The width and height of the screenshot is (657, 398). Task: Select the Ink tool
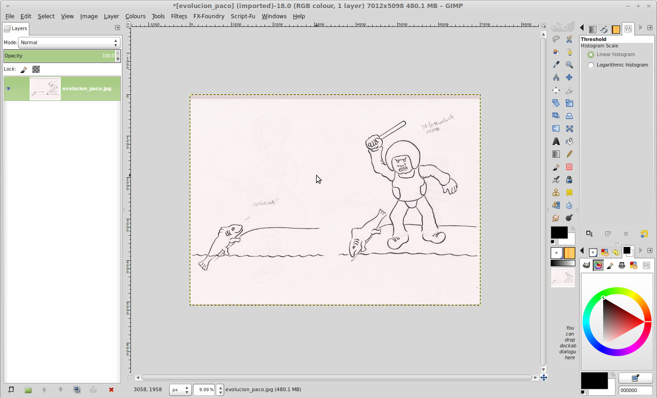point(569,180)
